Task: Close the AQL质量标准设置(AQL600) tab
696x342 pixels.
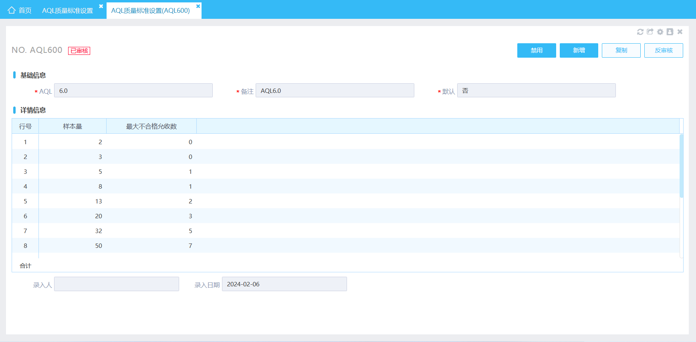Action: click(x=198, y=6)
